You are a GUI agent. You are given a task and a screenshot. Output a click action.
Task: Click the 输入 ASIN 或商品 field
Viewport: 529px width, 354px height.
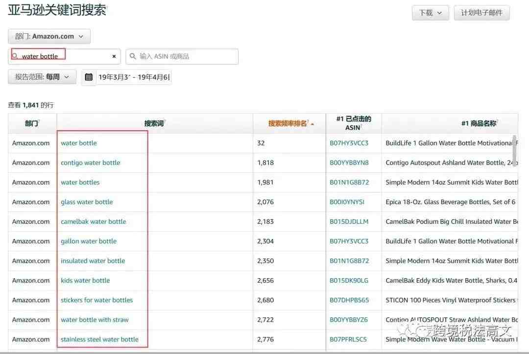pos(182,56)
